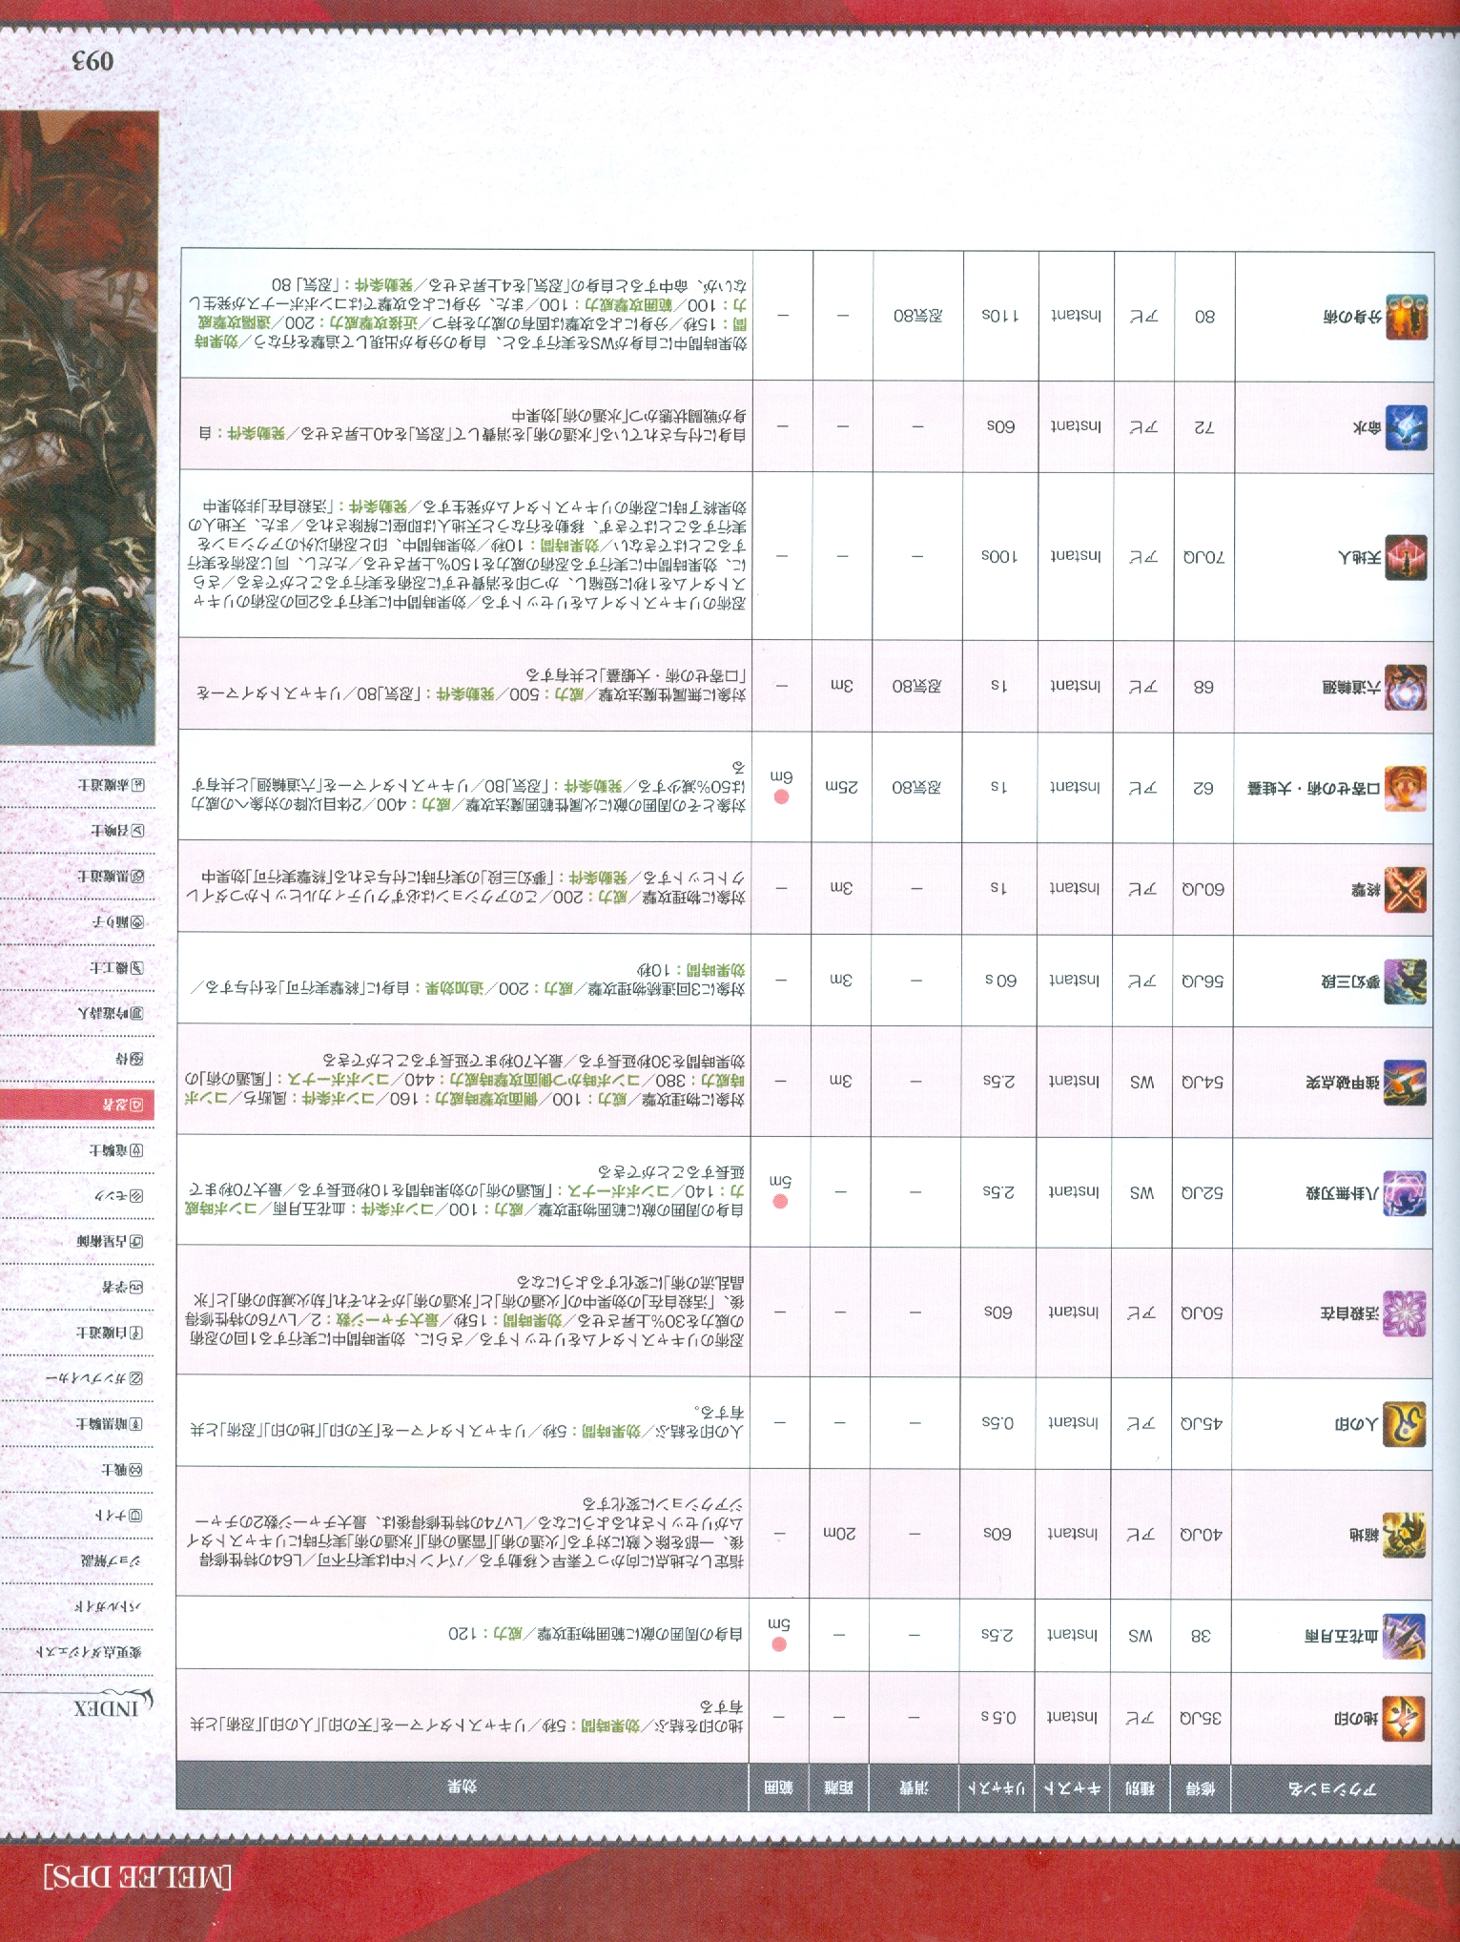Click the 活殺自在 flower icon
The width and height of the screenshot is (1460, 1942).
(x=1406, y=1312)
